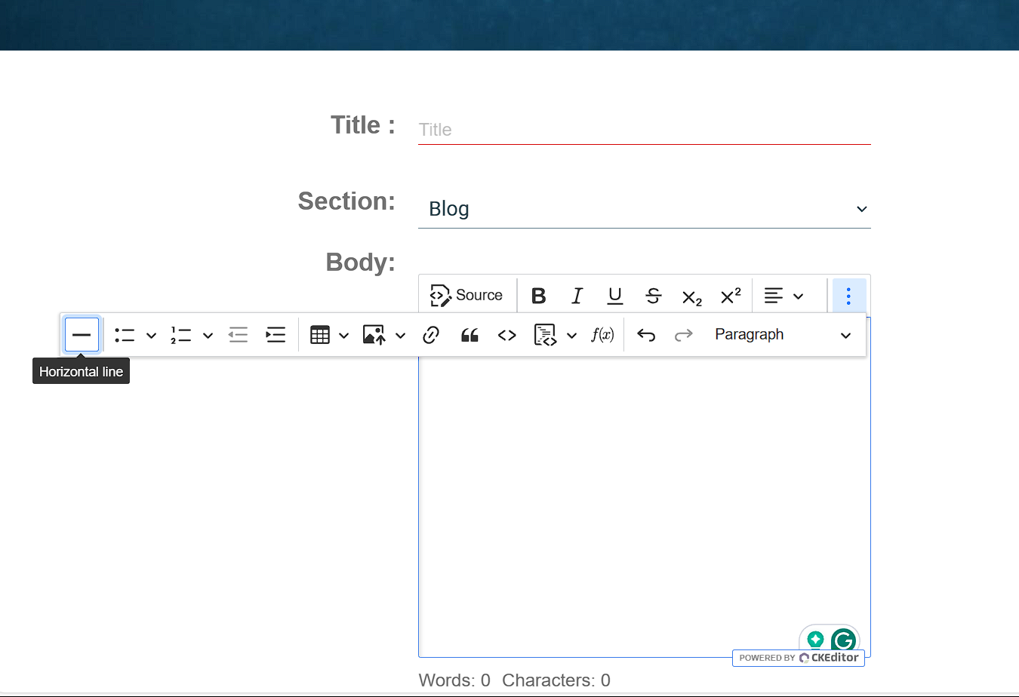Undo the last edit
This screenshot has height=697, width=1019.
[646, 334]
